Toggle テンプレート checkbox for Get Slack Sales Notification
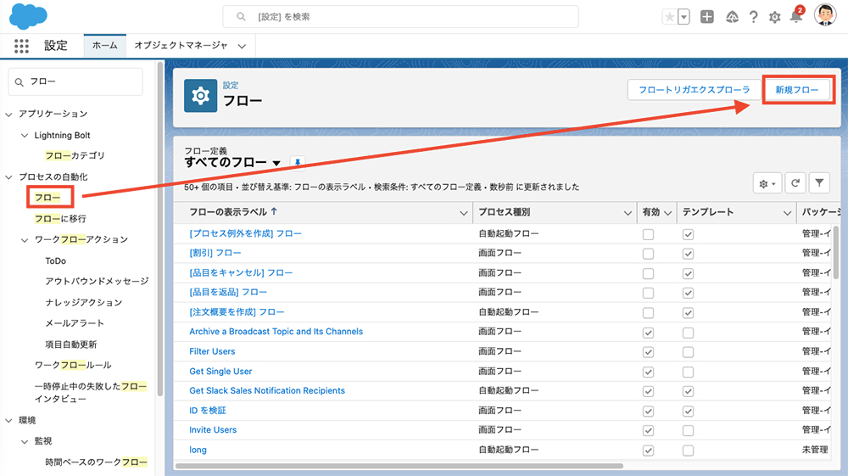The image size is (848, 476). pos(688,391)
